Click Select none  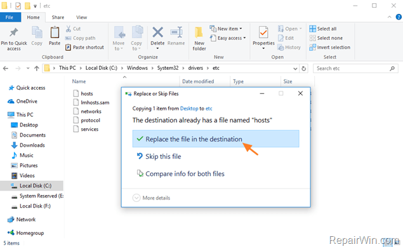326,38
